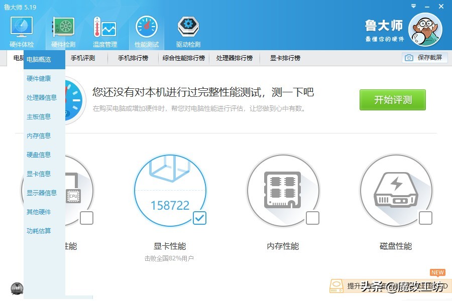
Task: Click the CPU icon above 处理器性能
Action: click(73, 196)
